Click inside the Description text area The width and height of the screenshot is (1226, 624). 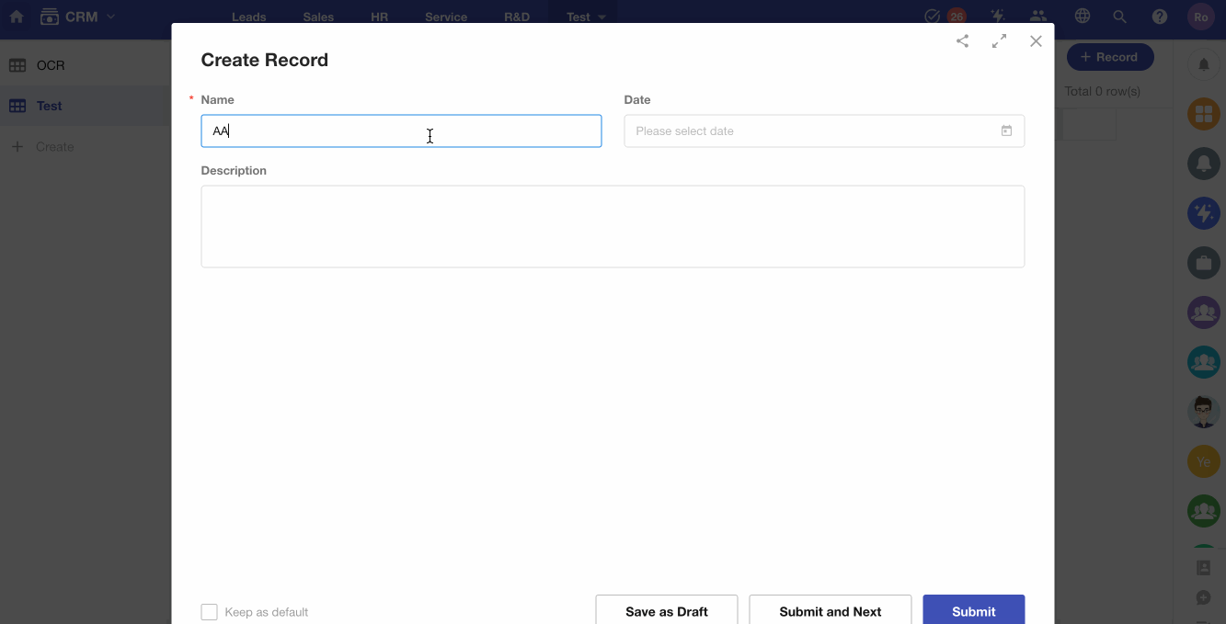pyautogui.click(x=613, y=226)
